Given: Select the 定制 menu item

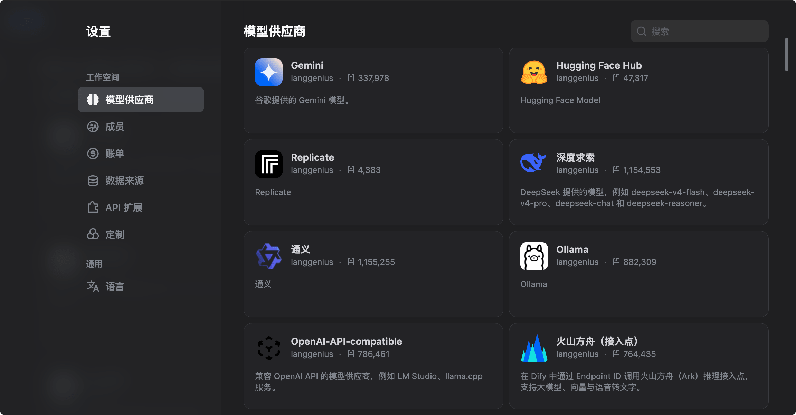Looking at the screenshot, I should tap(141, 234).
